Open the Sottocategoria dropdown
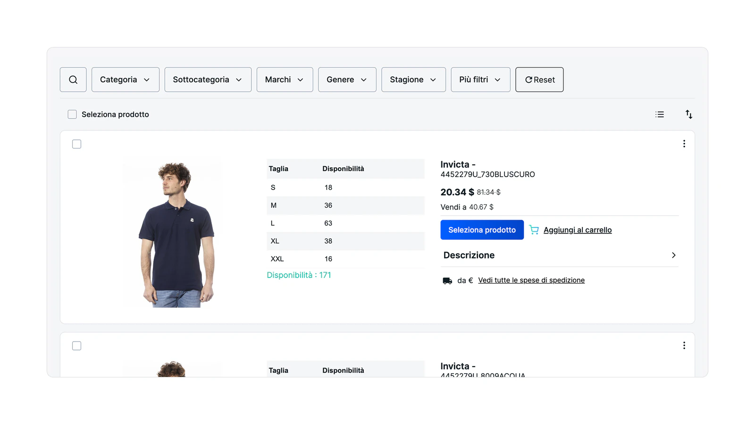Image resolution: width=755 pixels, height=424 pixels. [x=208, y=80]
